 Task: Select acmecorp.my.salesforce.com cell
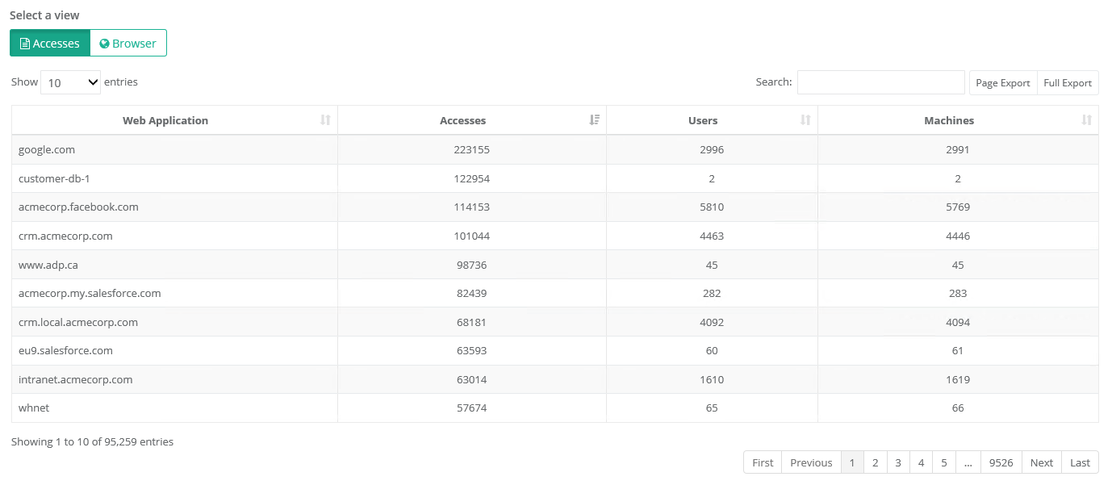pyautogui.click(x=174, y=293)
